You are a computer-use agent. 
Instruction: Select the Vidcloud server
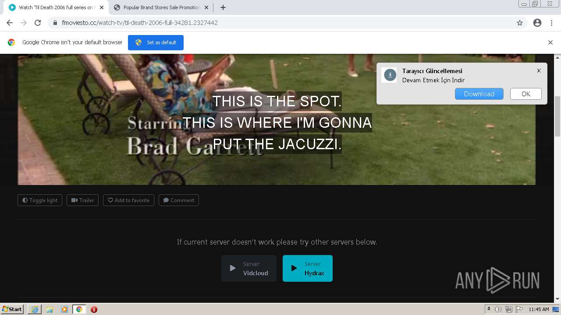click(x=249, y=268)
